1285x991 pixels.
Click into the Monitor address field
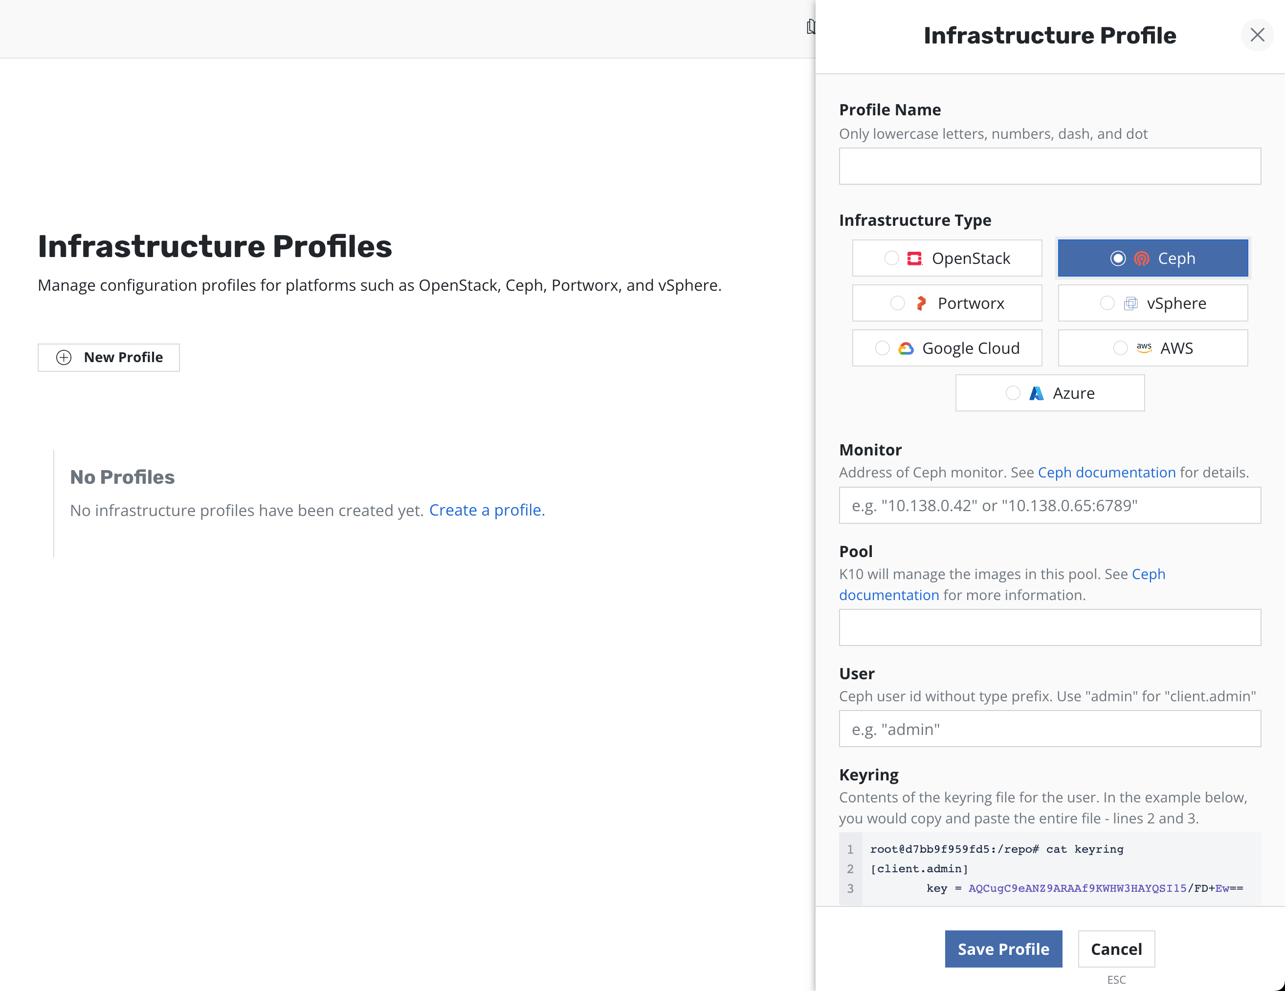coord(1050,506)
